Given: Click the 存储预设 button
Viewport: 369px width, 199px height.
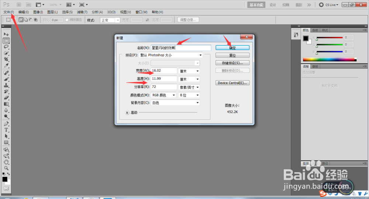Looking at the screenshot, I should click(232, 63).
